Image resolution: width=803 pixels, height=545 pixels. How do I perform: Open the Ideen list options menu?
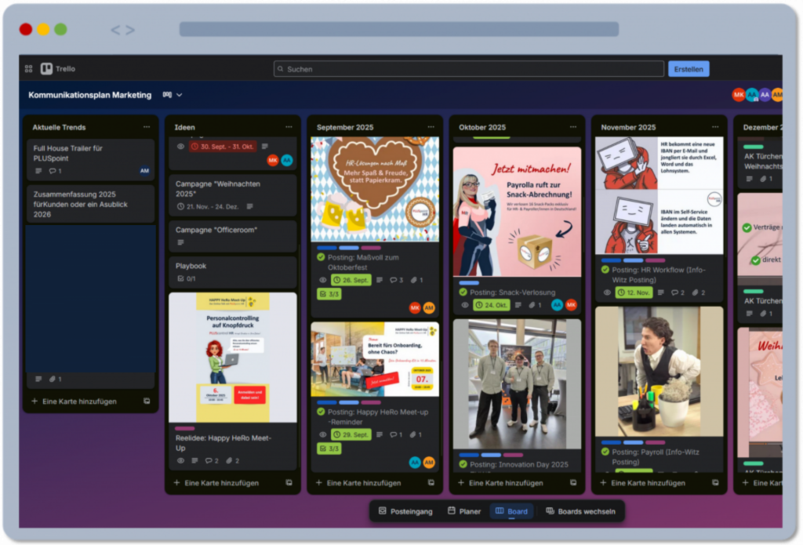289,127
